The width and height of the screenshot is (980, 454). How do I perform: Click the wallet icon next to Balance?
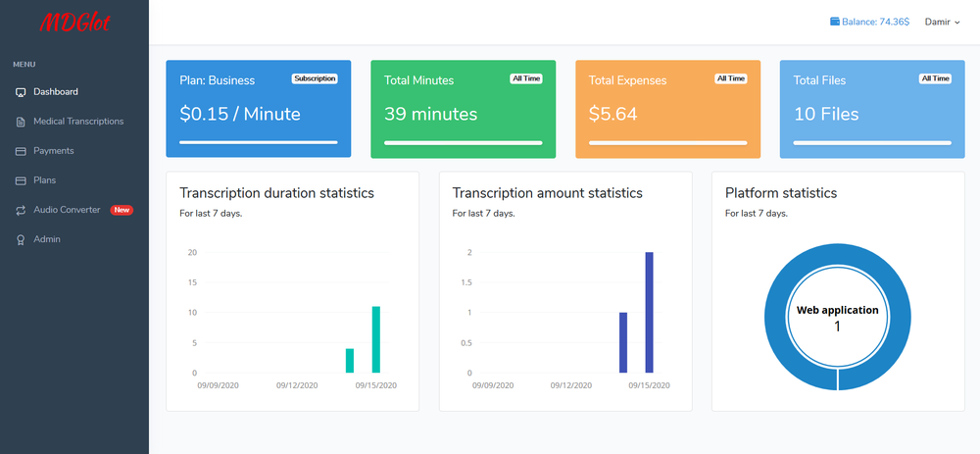tap(834, 22)
